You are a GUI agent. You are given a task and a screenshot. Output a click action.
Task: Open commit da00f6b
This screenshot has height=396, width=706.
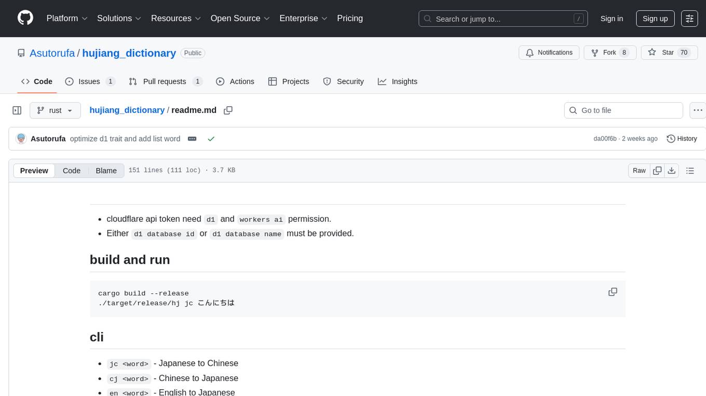[605, 138]
